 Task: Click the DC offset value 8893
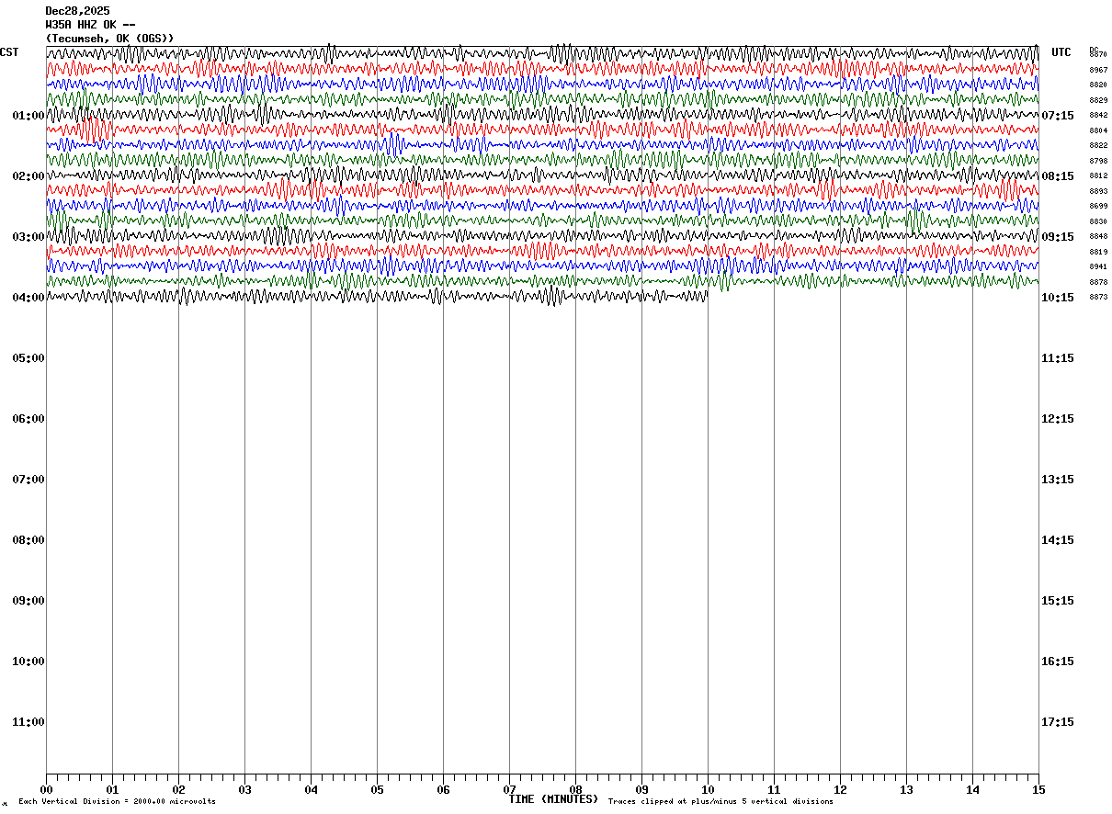(1098, 191)
